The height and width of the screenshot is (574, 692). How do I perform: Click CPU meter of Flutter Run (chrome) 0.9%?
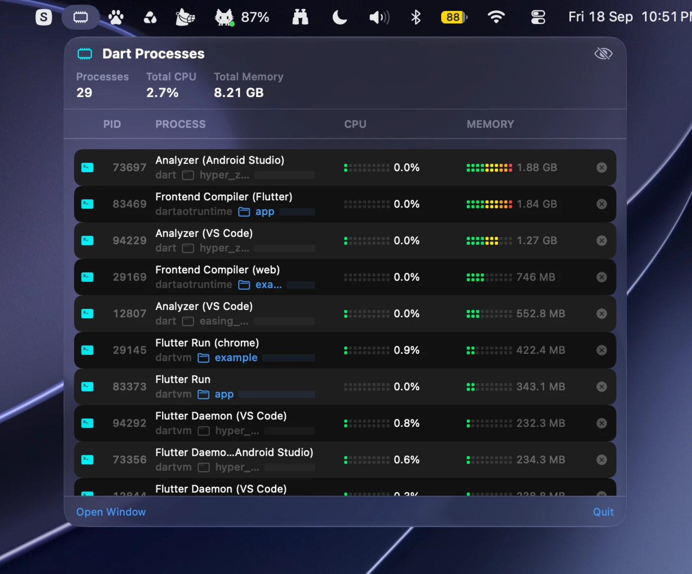(x=366, y=351)
